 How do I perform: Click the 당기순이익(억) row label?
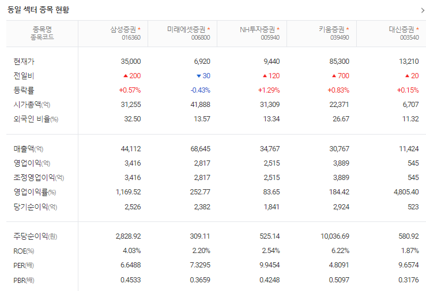click(x=35, y=207)
